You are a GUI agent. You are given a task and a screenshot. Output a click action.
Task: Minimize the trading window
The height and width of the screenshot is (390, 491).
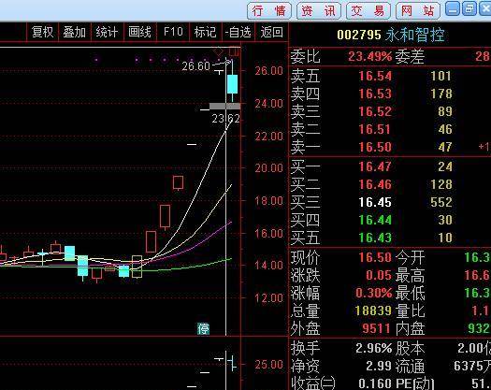pos(452,8)
